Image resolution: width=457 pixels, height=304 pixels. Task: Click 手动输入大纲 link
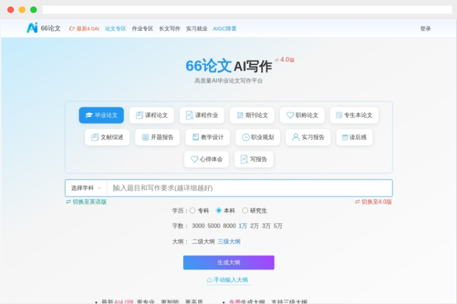(228, 280)
